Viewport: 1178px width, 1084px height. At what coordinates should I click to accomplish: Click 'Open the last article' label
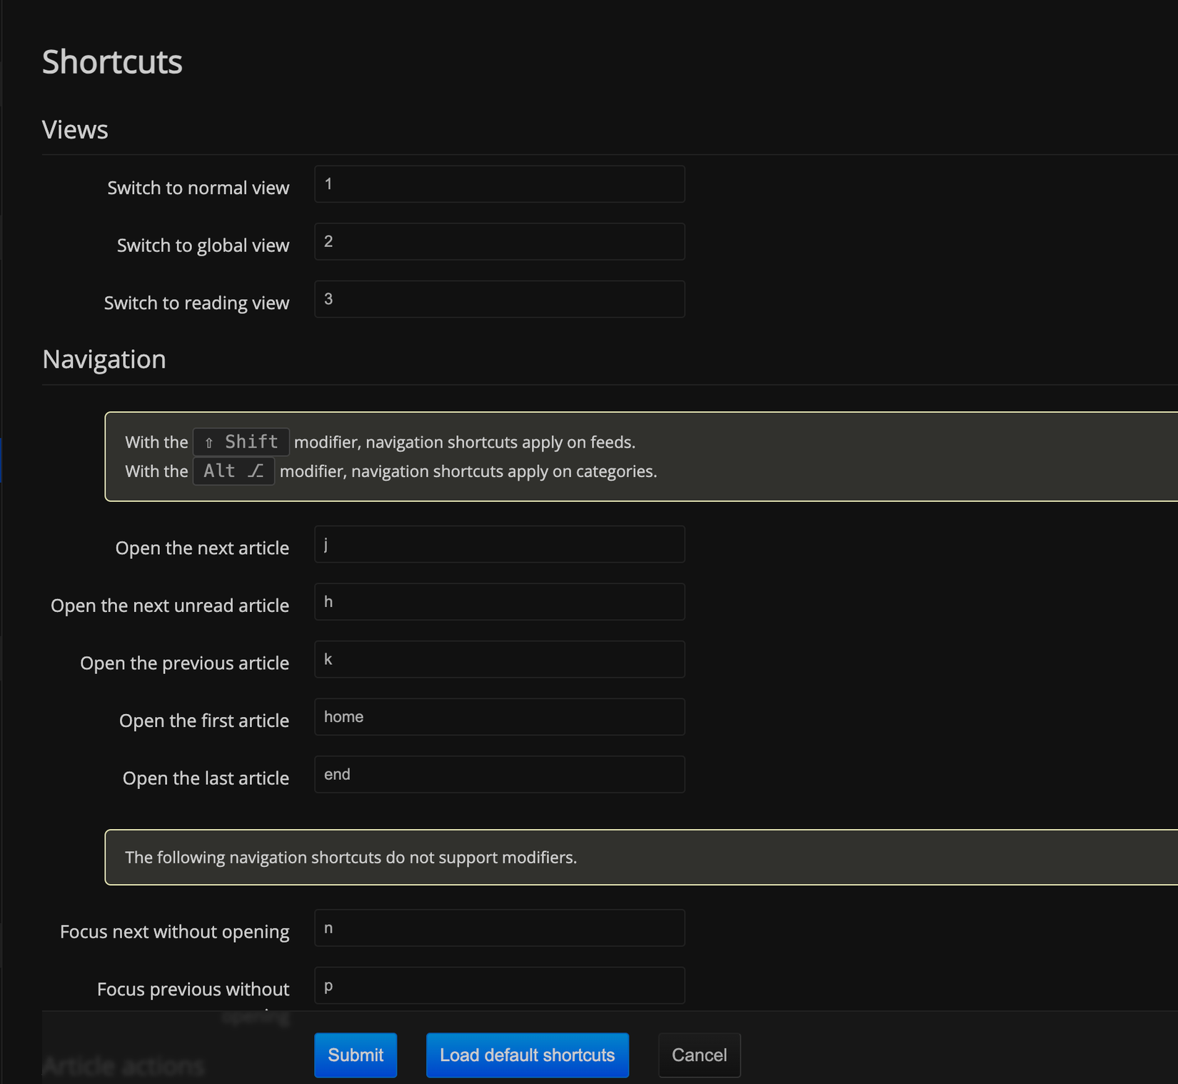[x=206, y=778]
